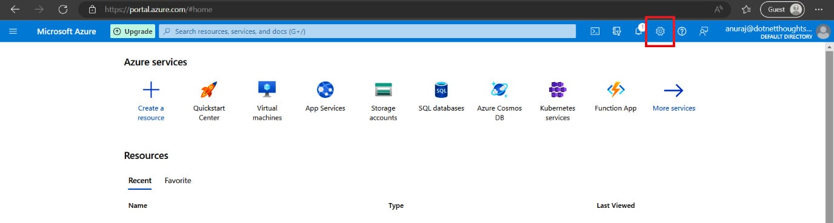Open the Azure portal hamburger menu
834x223 pixels.
coord(13,31)
